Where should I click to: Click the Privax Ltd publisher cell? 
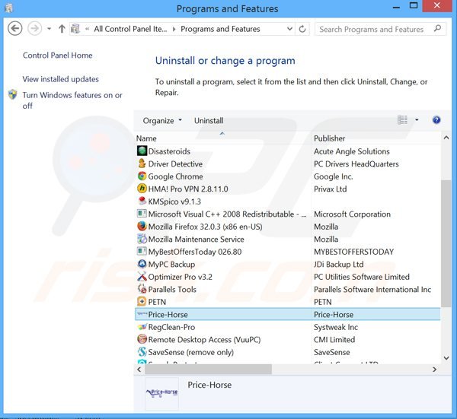coord(331,189)
